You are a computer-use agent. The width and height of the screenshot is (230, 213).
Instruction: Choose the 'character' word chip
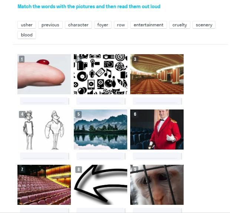(78, 25)
